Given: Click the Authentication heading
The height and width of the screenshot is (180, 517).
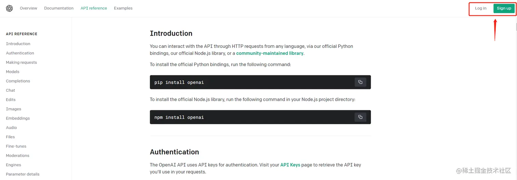Looking at the screenshot, I should (174, 152).
